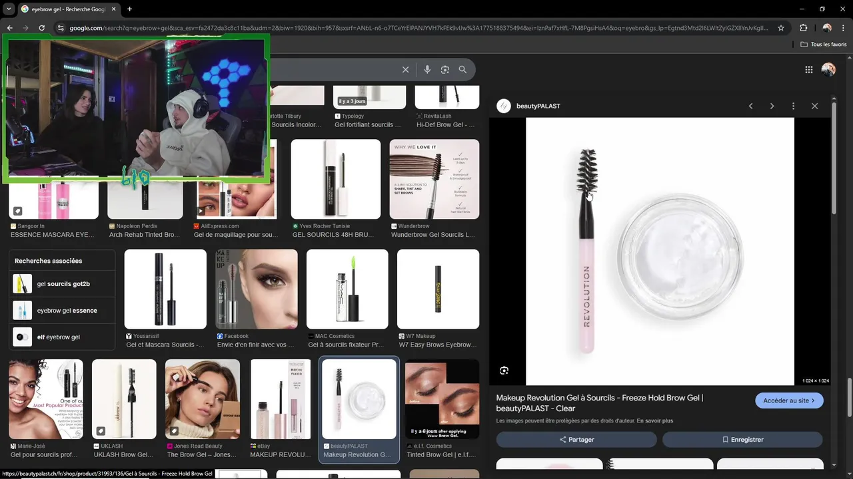Open the Typology Gel fortifiant sourcils result

tap(369, 106)
